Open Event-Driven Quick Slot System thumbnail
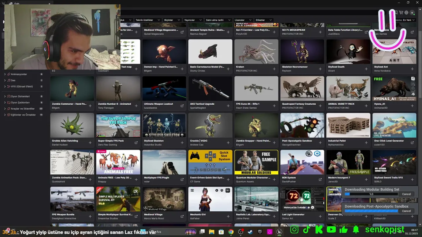This screenshot has height=237, width=422. pyautogui.click(x=210, y=162)
